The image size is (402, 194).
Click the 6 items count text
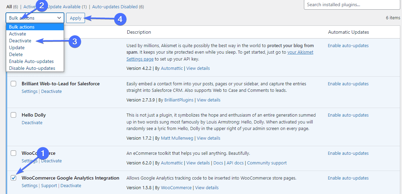tap(393, 18)
